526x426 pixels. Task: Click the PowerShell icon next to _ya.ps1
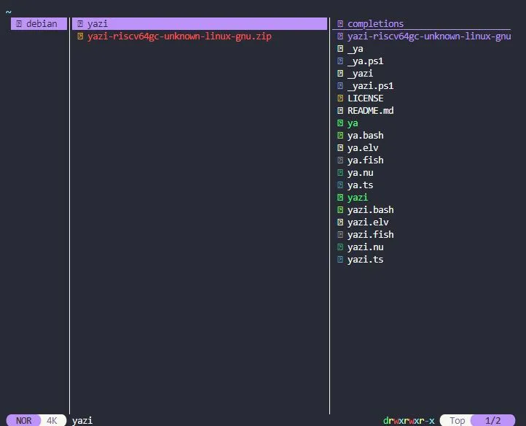(339, 61)
